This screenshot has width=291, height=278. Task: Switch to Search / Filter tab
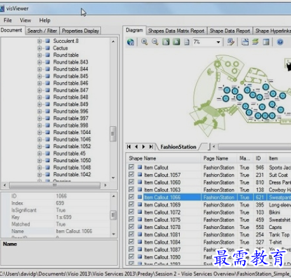[x=42, y=31]
